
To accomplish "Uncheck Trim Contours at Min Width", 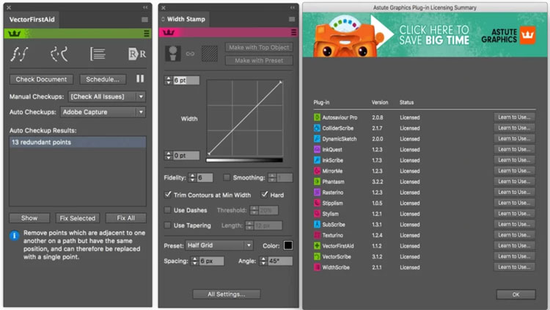I will 168,195.
